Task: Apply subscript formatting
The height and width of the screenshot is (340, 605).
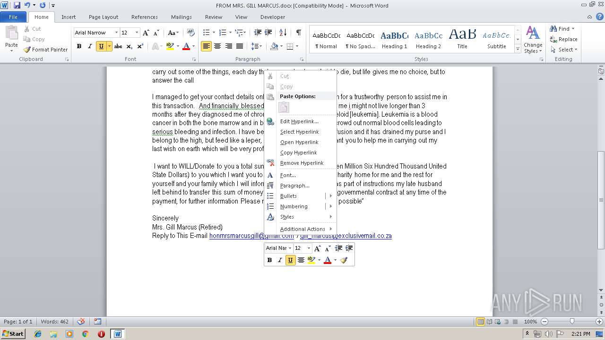Action: click(x=129, y=46)
